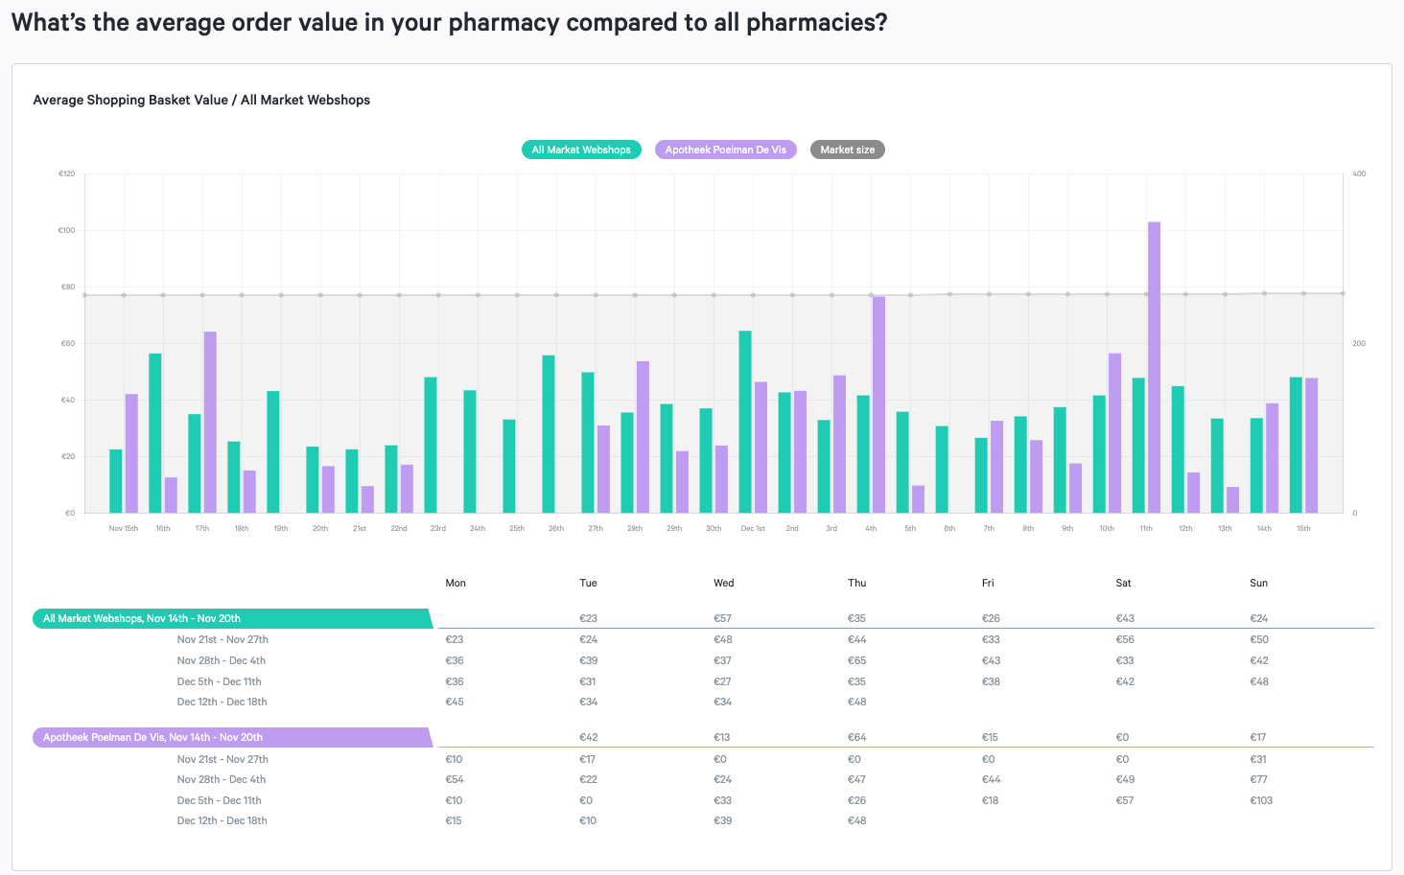Click the '€18' table cell
The image size is (1404, 875).
click(990, 800)
